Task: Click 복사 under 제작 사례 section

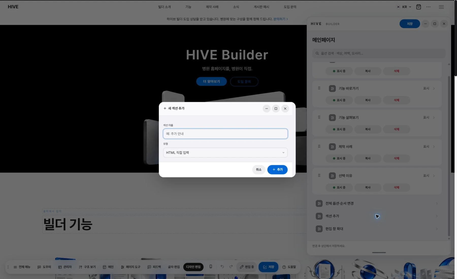Action: [x=368, y=158]
